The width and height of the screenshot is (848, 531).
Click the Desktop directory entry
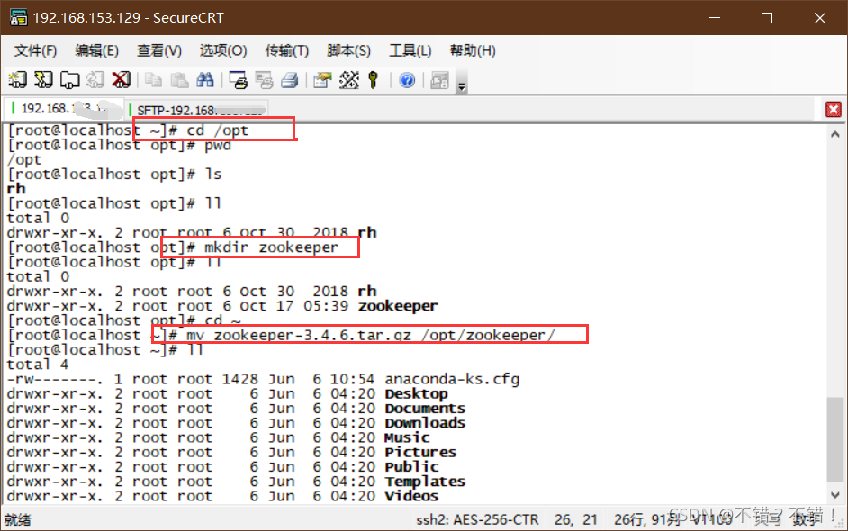point(417,393)
